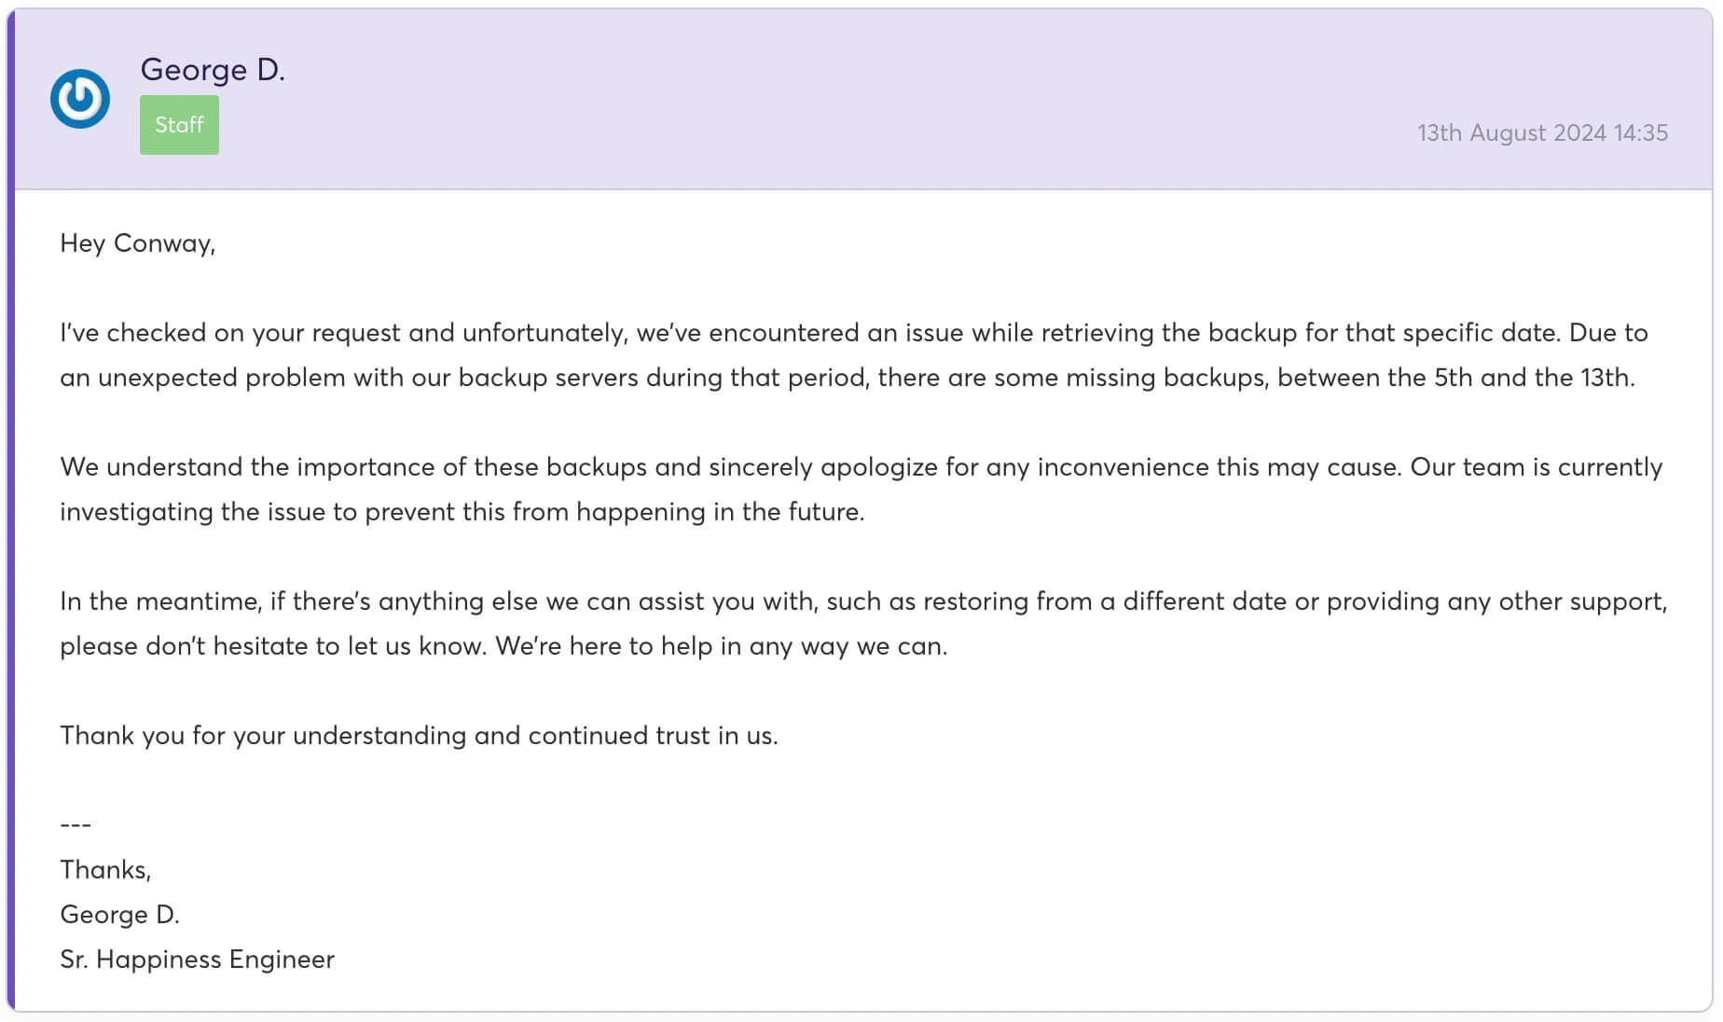Click the "Hey Conway," greeting line

coord(137,243)
